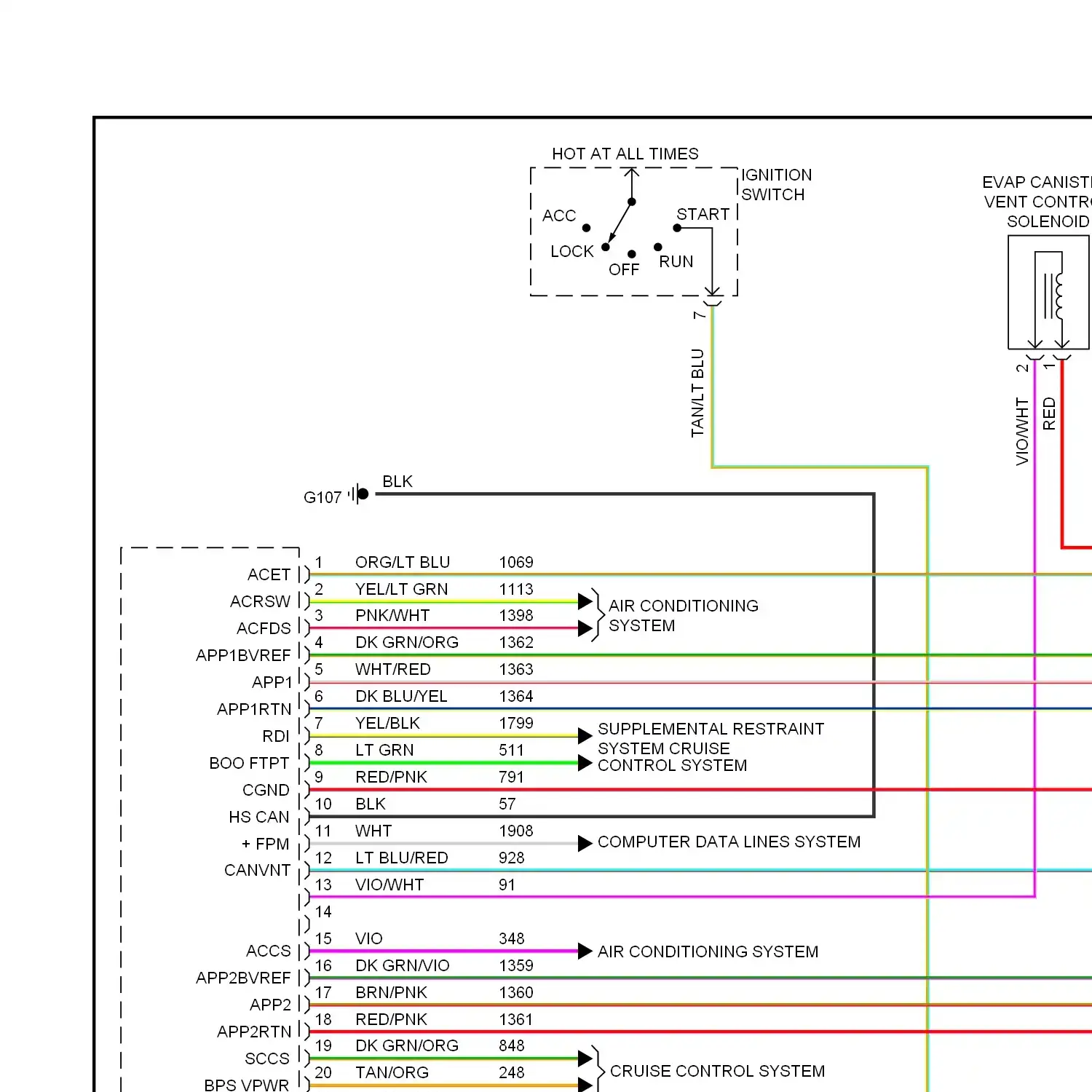1092x1092 pixels.
Task: Click the HOT AT ALL TIMES label
Action: click(x=625, y=154)
